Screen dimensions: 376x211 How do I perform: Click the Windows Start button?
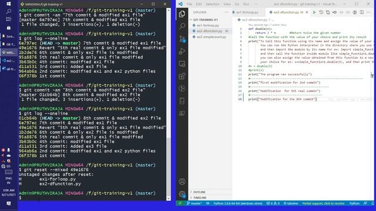tap(9, 4)
